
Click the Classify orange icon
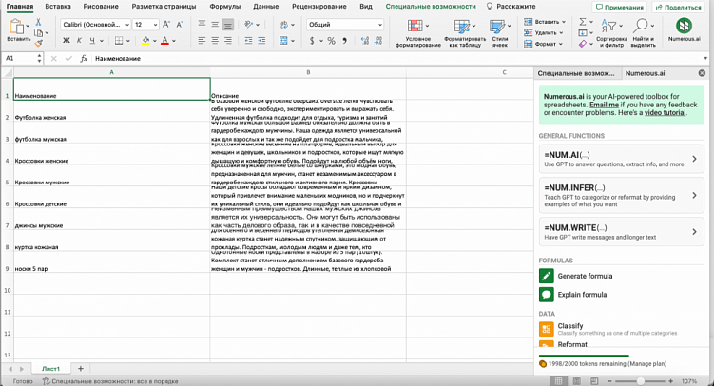point(547,329)
